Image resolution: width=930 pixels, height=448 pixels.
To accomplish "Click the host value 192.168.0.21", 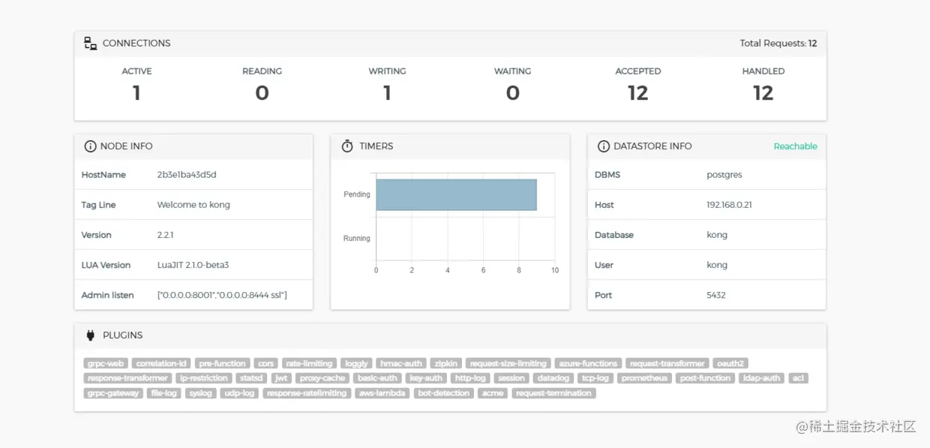I will click(729, 205).
